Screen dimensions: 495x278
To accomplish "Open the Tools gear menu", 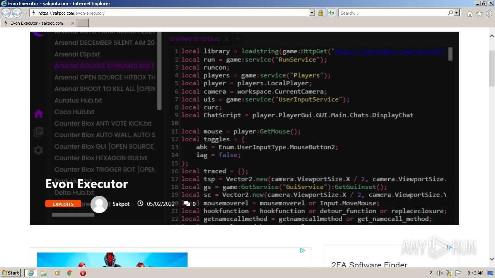I will tap(489, 14).
